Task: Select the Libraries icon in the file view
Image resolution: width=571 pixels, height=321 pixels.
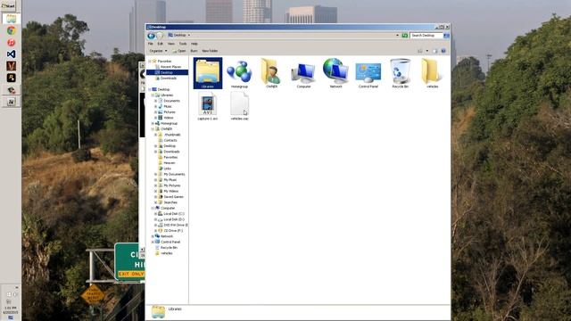Action: (x=208, y=73)
